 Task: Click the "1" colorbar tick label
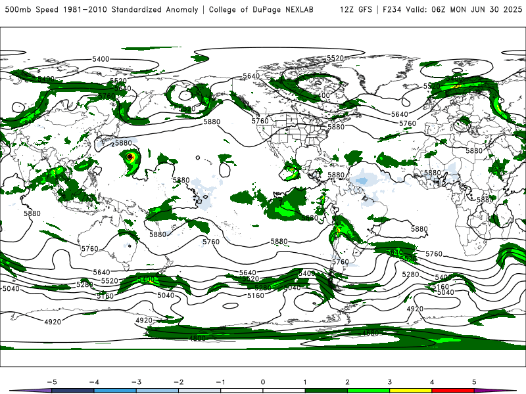[x=305, y=382]
